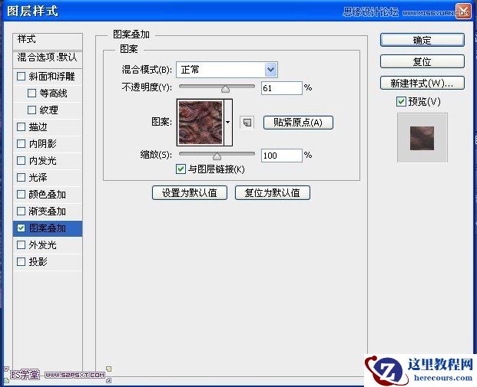Image resolution: width=477 pixels, height=387 pixels.
Task: Enable 光泽 checkbox
Action: pyautogui.click(x=21, y=177)
